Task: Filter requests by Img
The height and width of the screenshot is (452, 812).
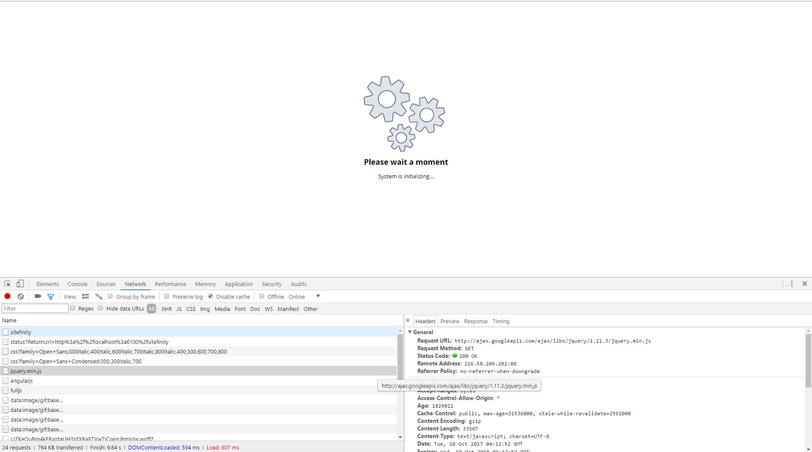Action: pyautogui.click(x=205, y=309)
